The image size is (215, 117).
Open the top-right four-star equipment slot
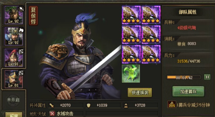(151, 15)
